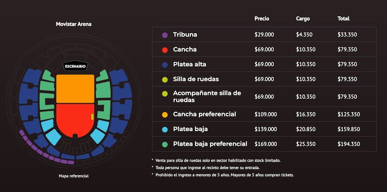Viewport: 387px width, 192px height.
Task: Click the $194.350 total price
Action: click(347, 144)
